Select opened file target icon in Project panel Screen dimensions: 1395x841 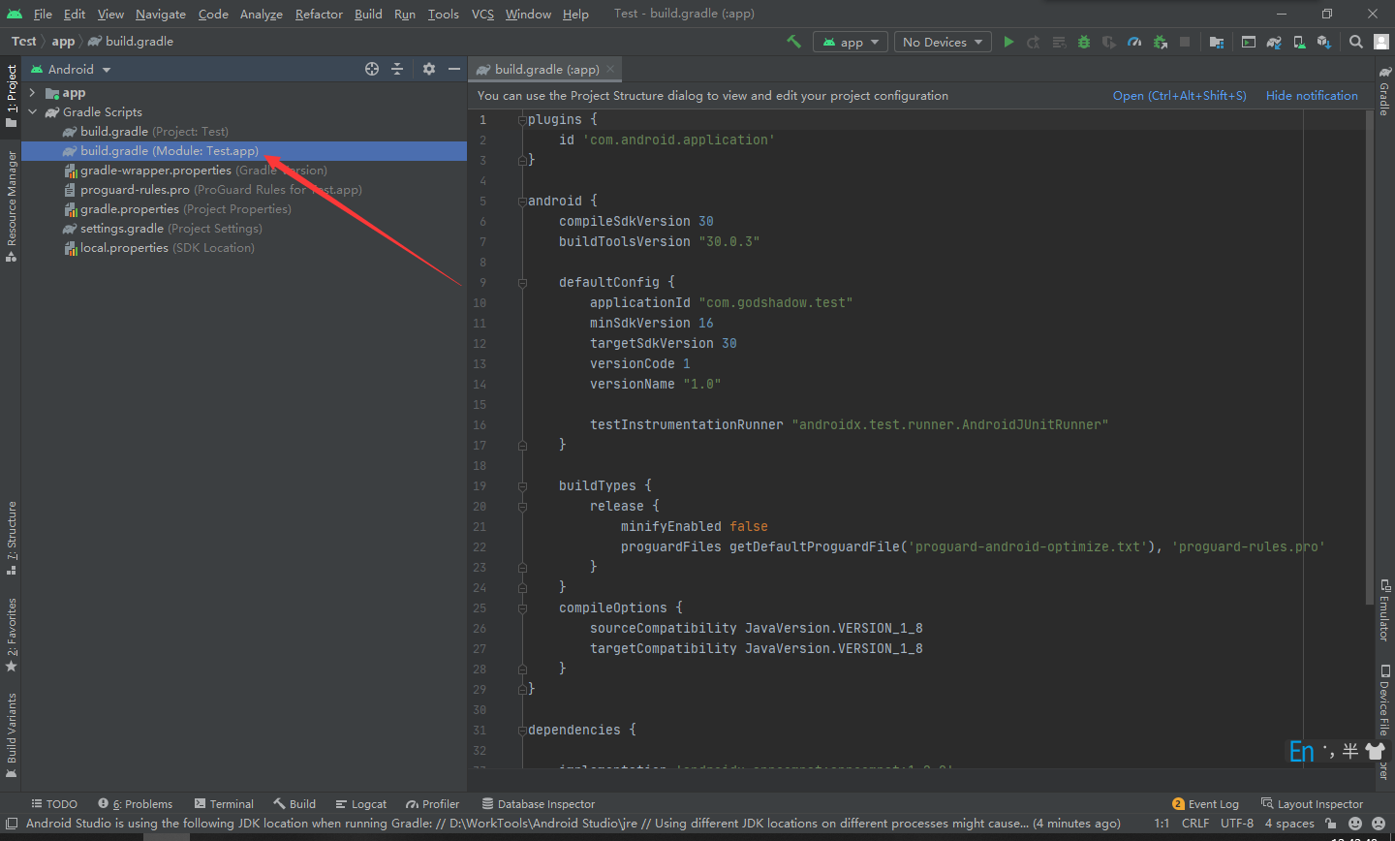[x=372, y=69]
